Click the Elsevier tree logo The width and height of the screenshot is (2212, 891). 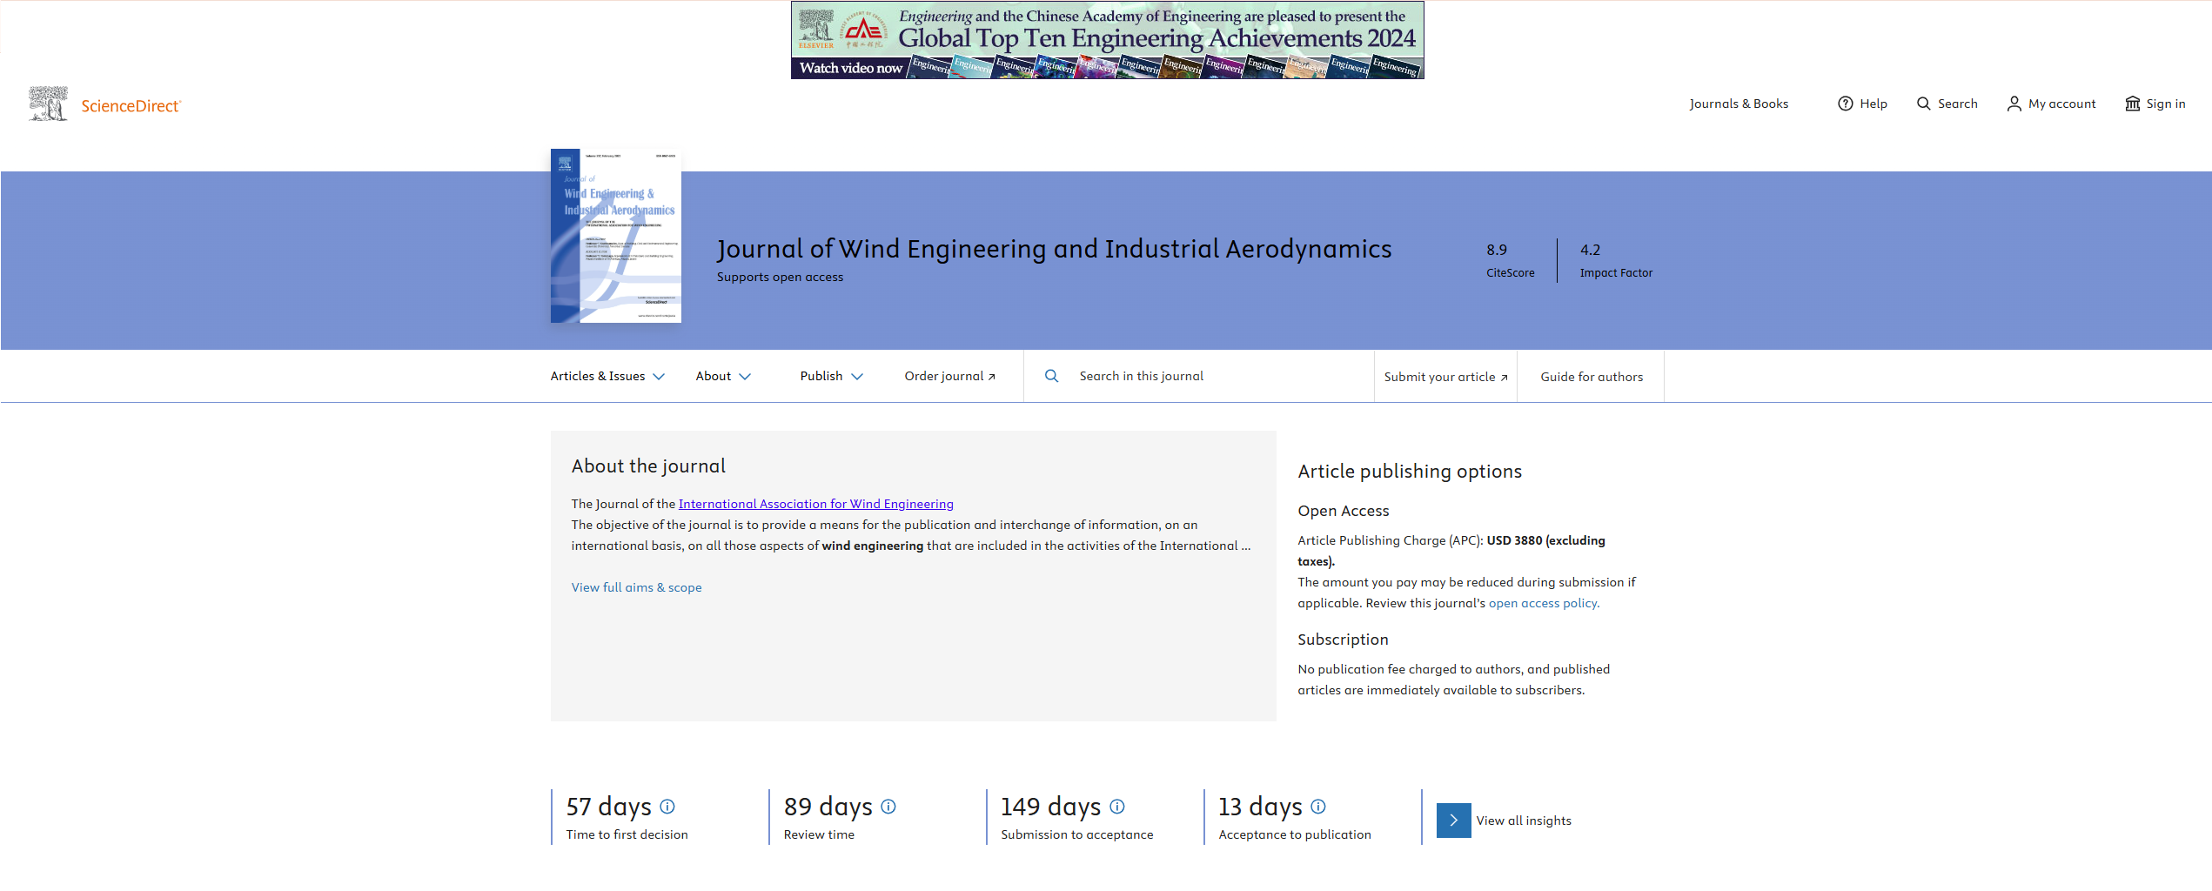coord(48,104)
